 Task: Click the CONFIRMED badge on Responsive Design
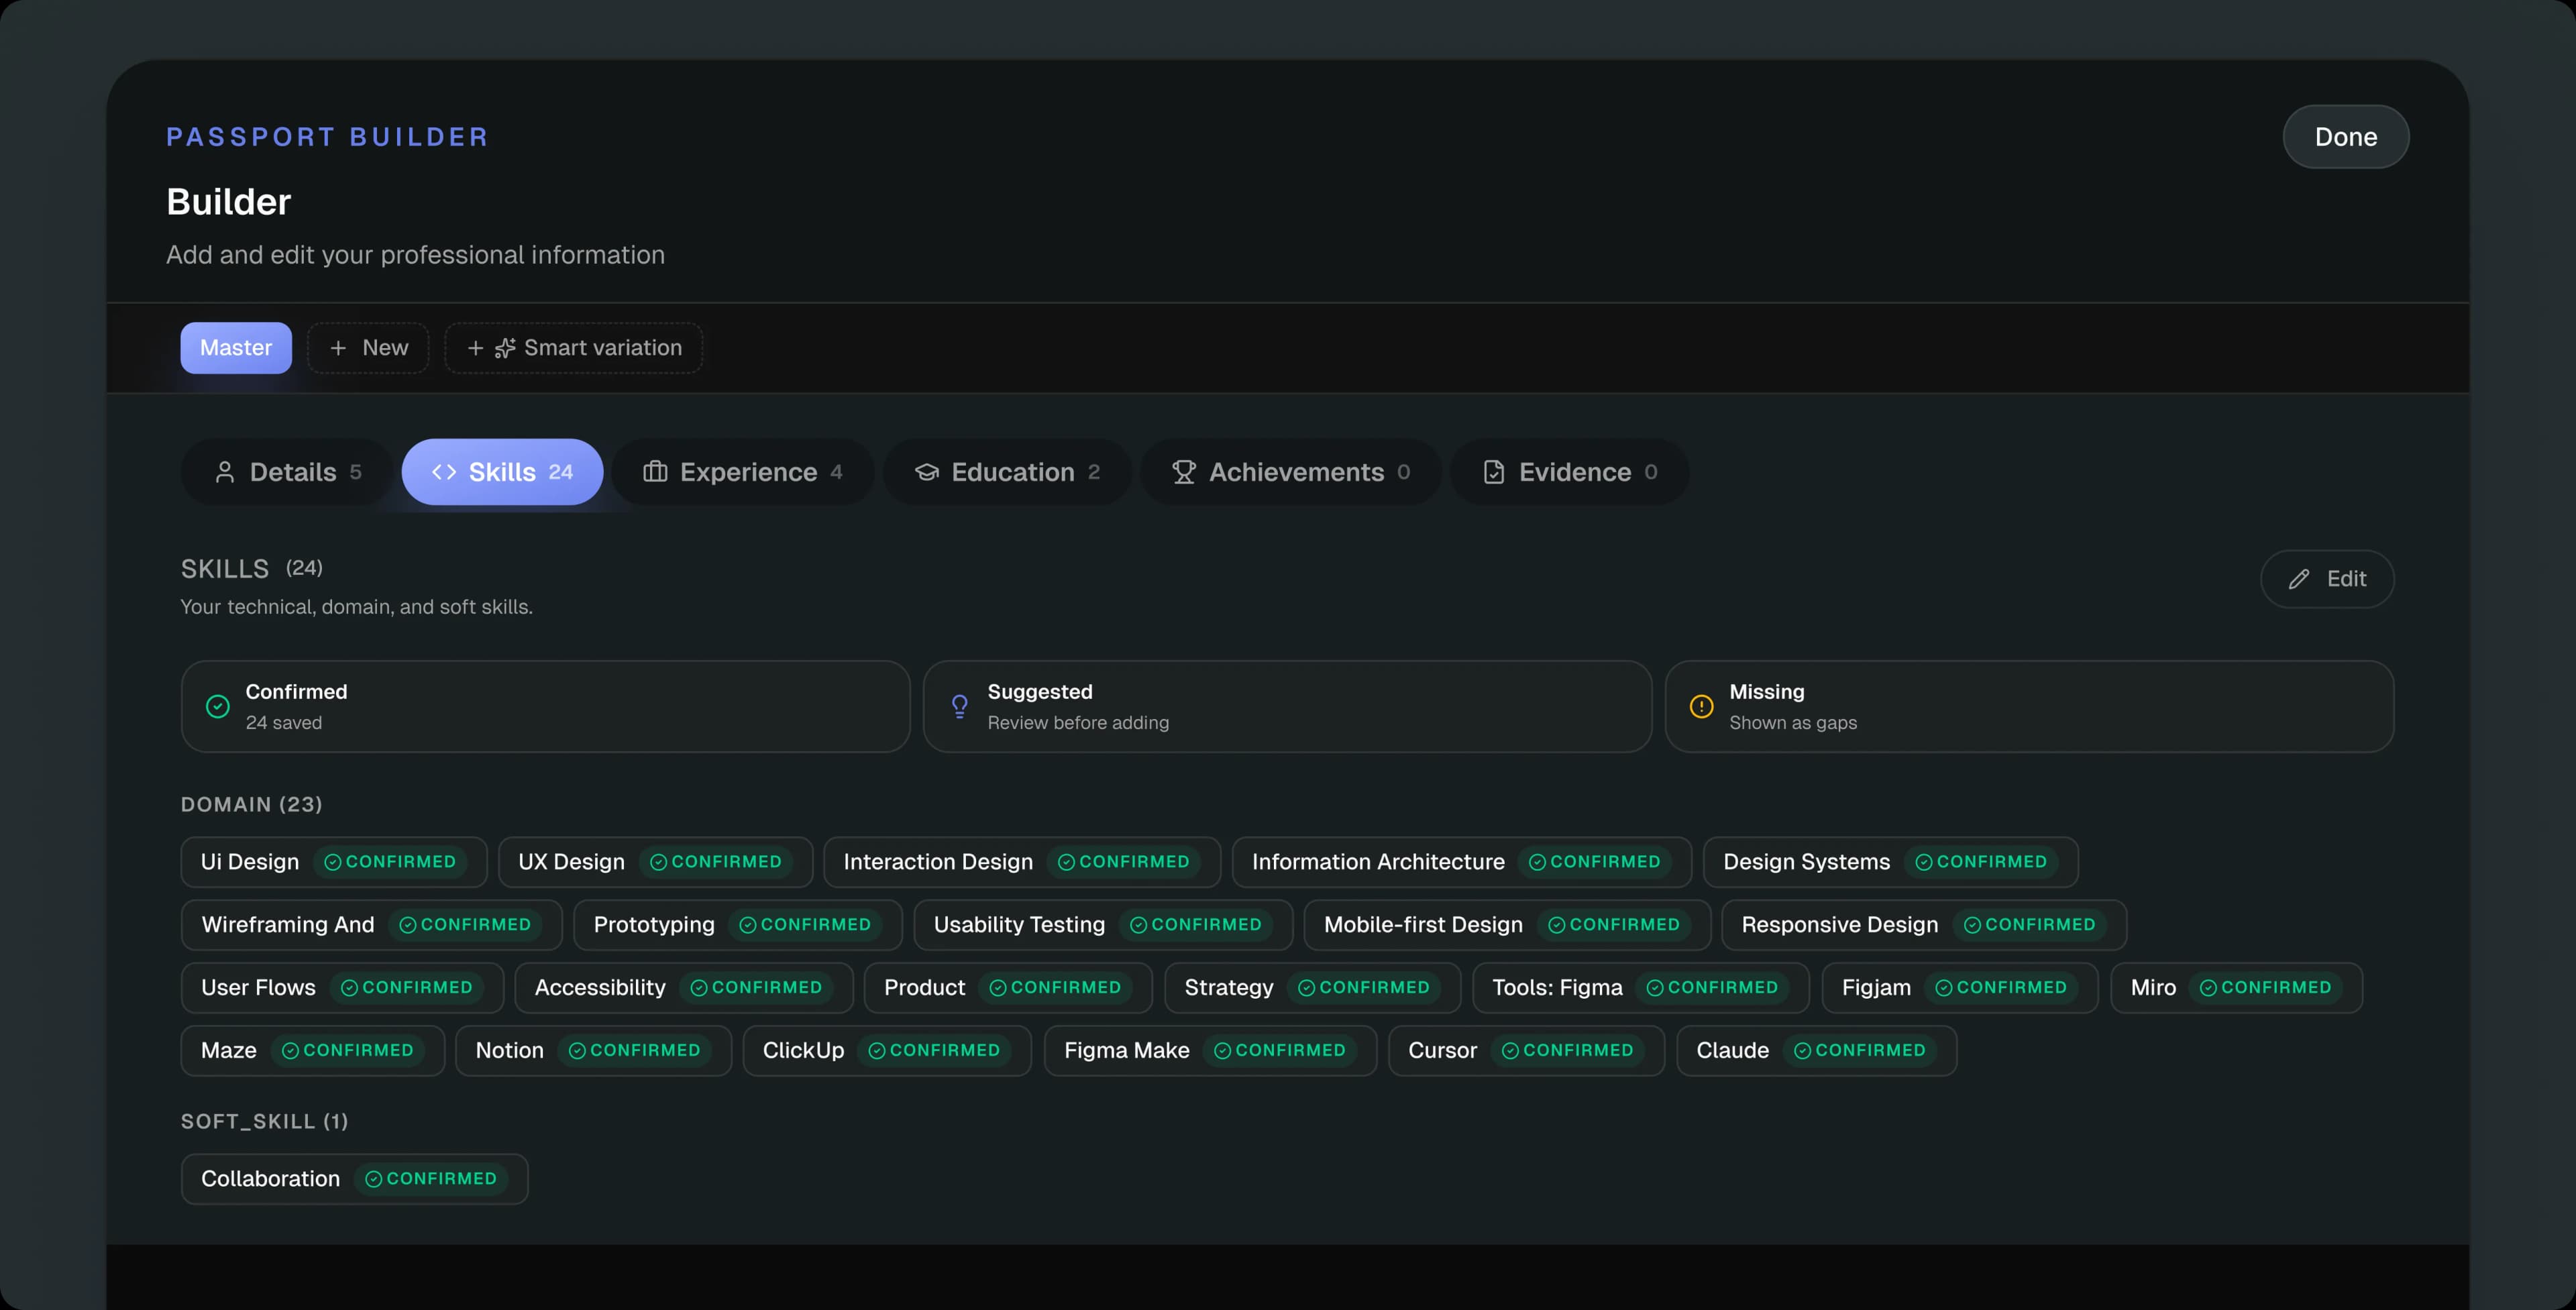click(x=2030, y=925)
